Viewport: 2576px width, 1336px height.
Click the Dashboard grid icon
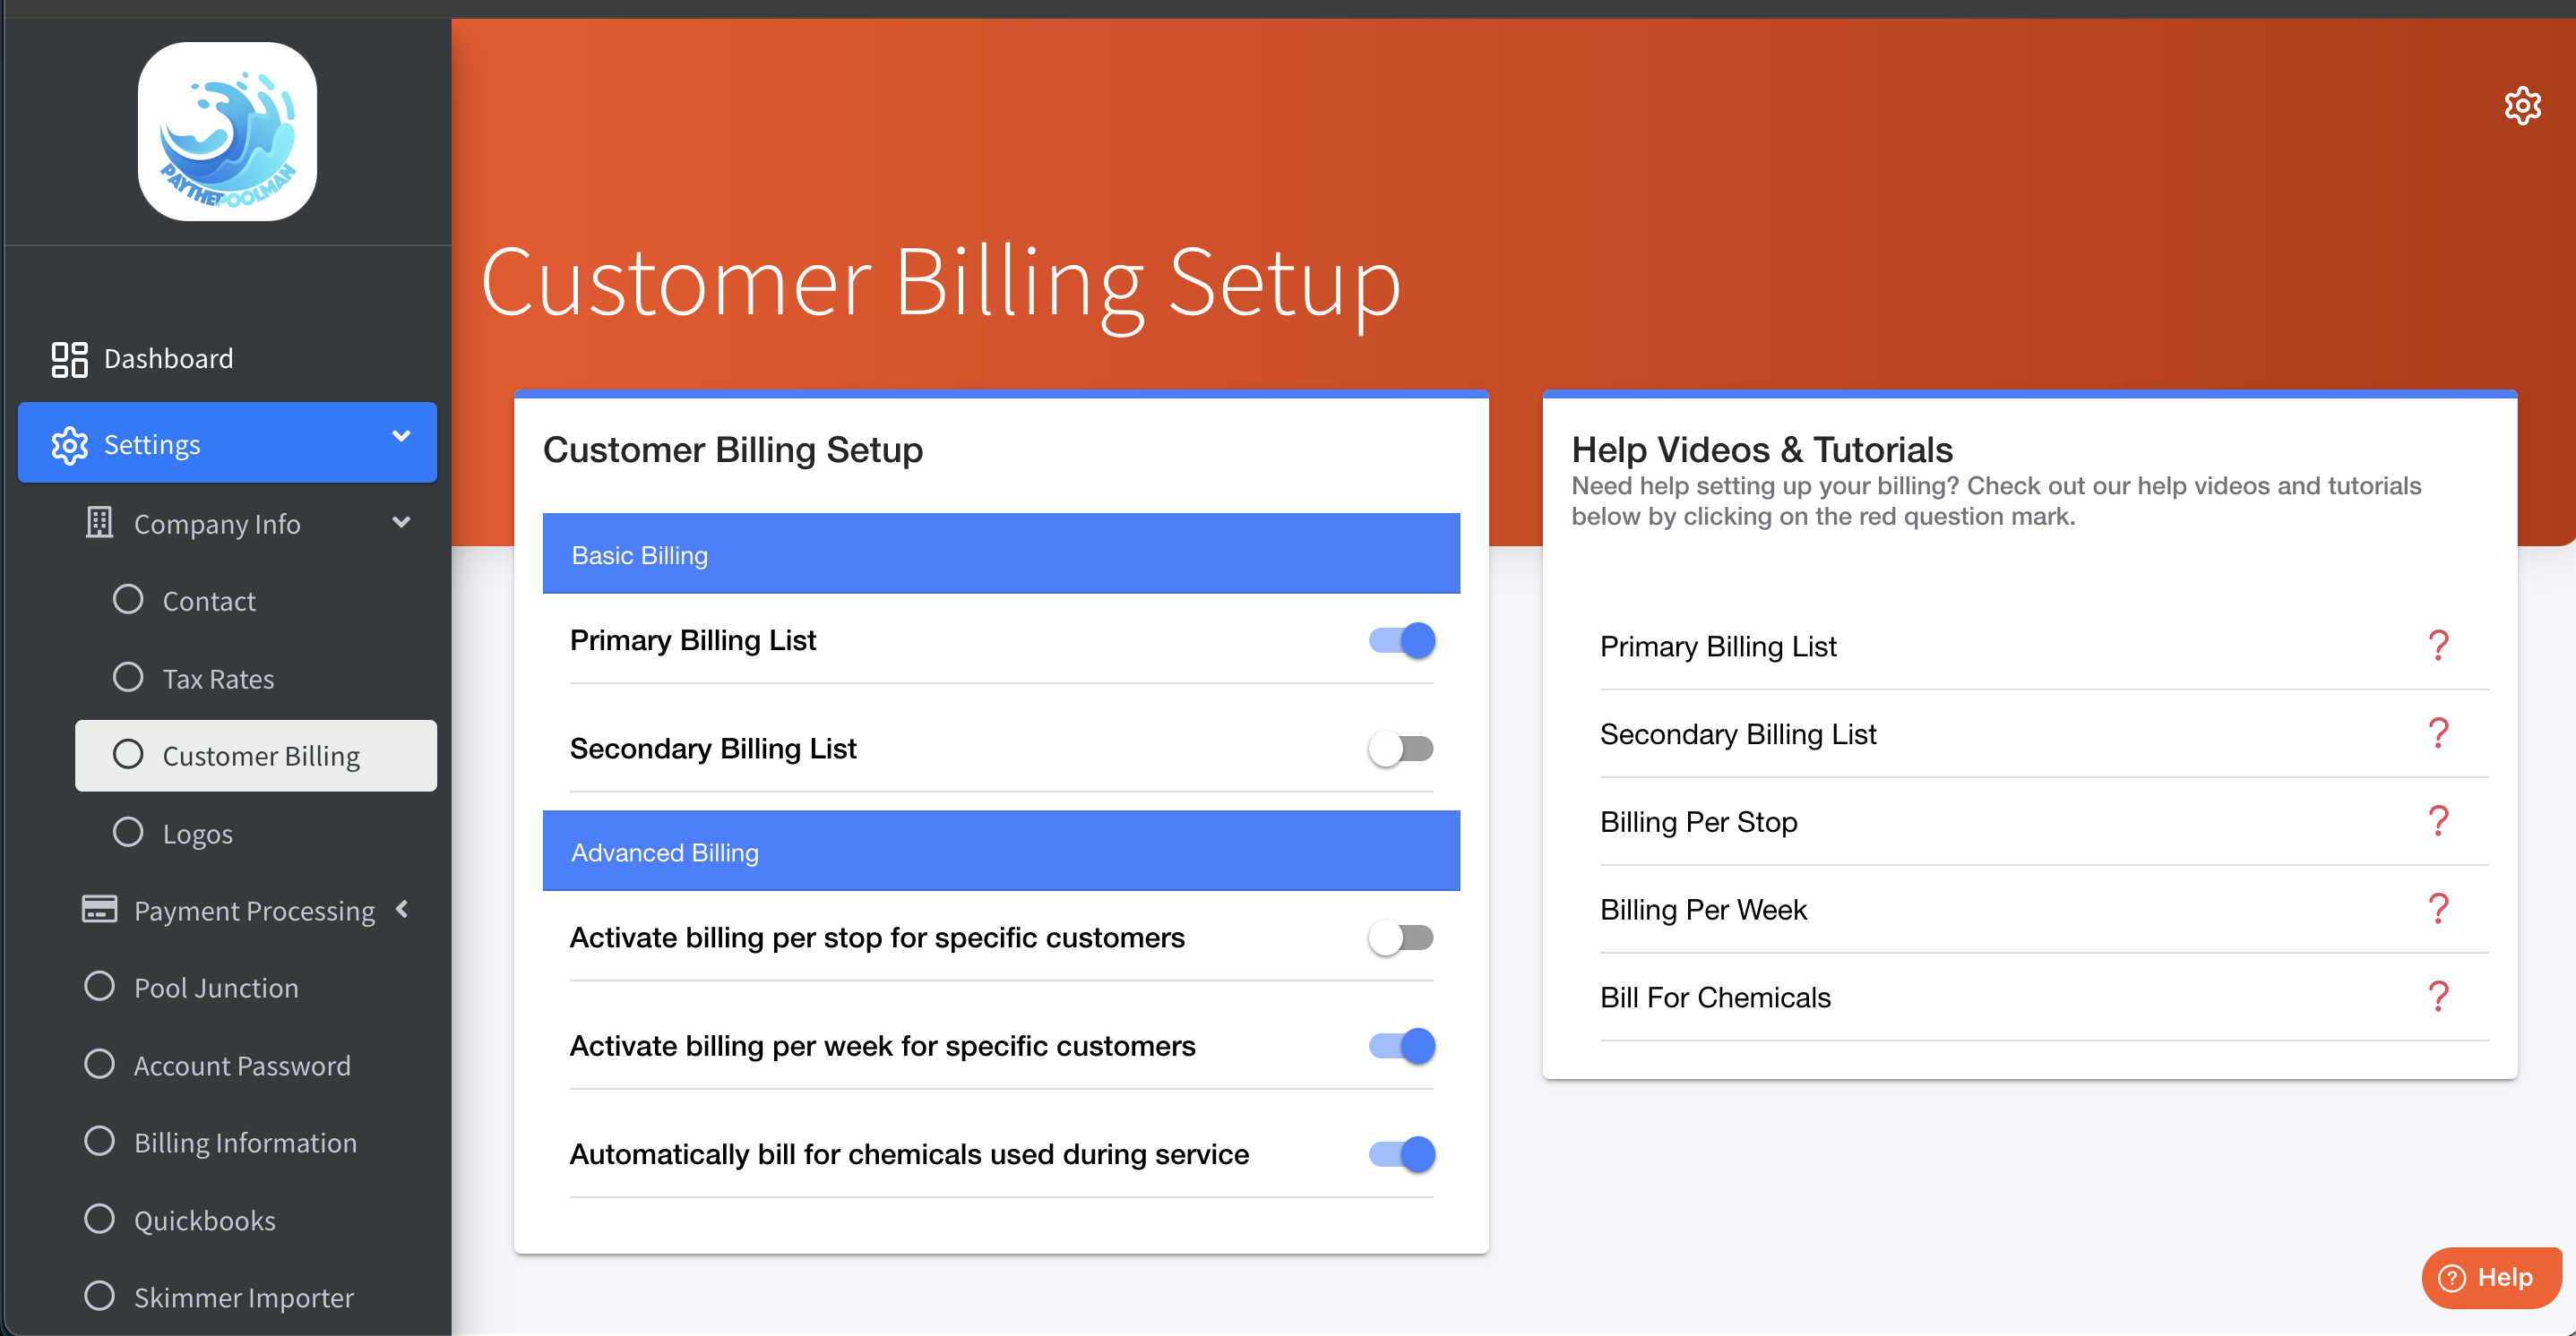tap(69, 360)
